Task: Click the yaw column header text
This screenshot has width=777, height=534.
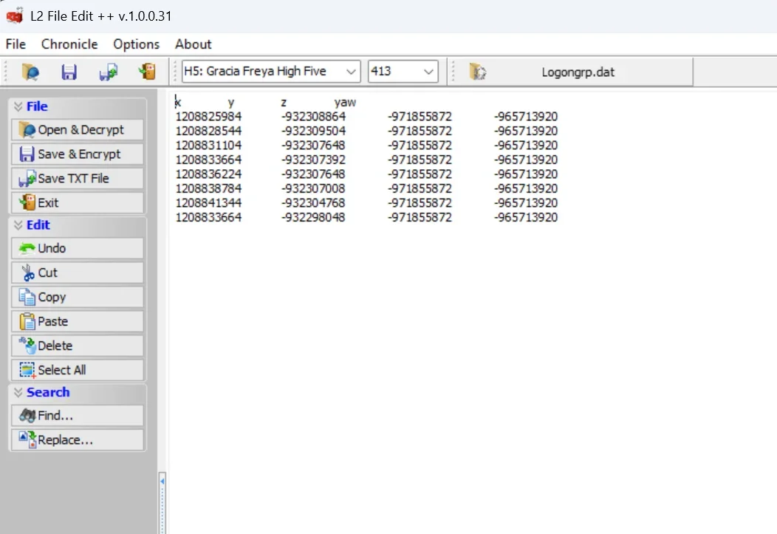Action: (x=346, y=103)
